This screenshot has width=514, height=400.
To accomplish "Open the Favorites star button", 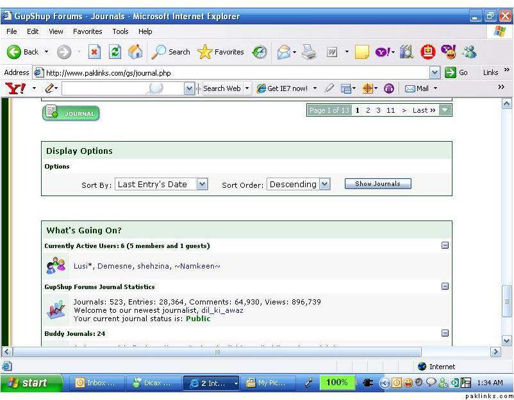I will 220,52.
